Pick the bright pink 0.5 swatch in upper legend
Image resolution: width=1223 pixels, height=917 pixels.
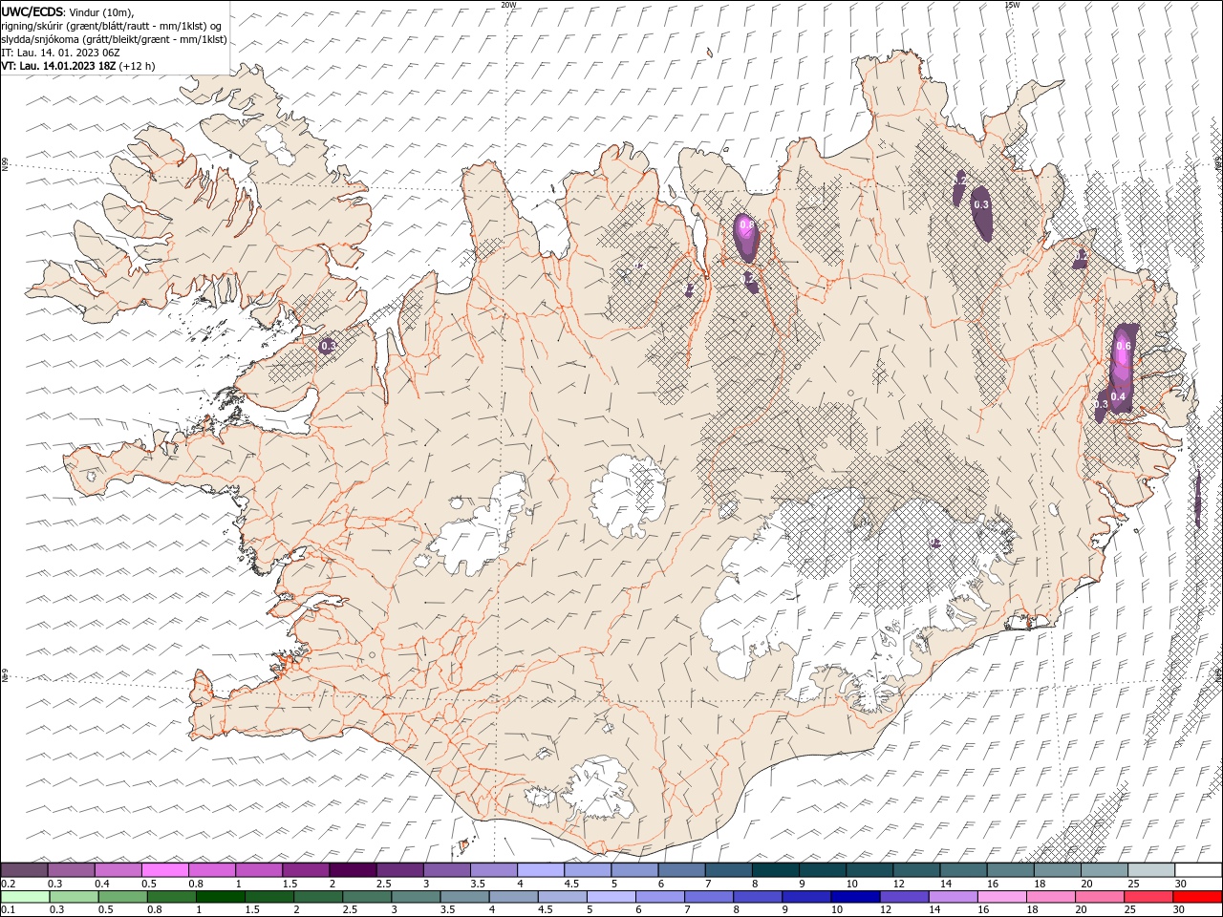[x=164, y=870]
